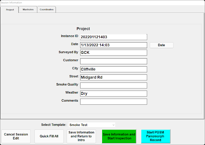
Task: Click the Weather label
Action: click(x=72, y=92)
